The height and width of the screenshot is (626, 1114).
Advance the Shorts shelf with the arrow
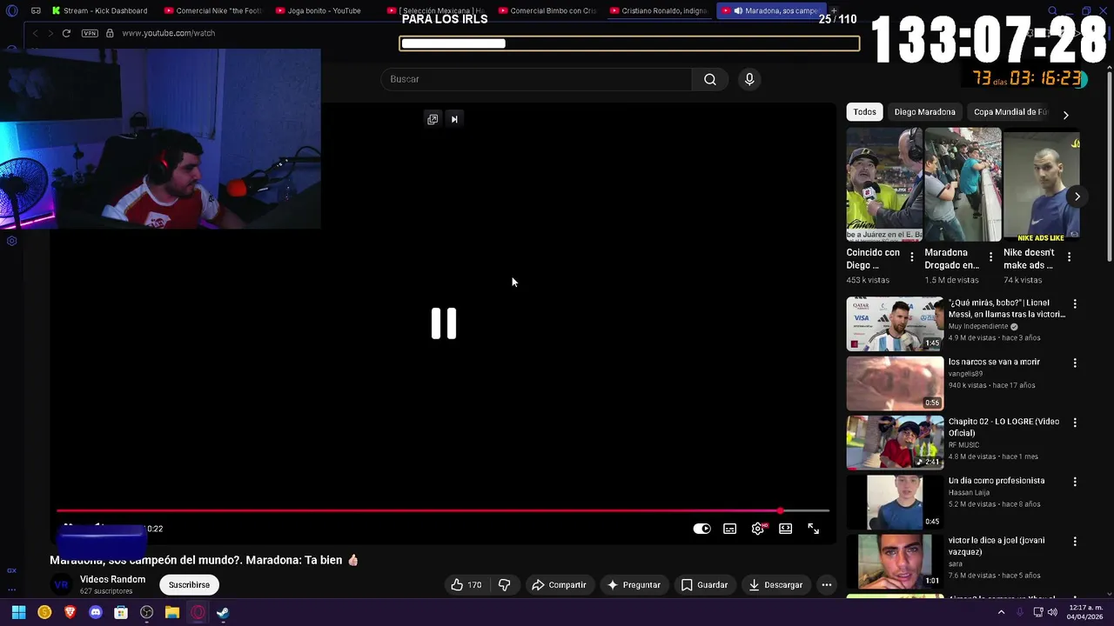(1077, 196)
